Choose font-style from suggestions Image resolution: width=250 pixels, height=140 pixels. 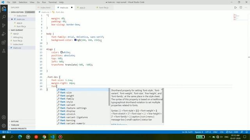pos(83,102)
